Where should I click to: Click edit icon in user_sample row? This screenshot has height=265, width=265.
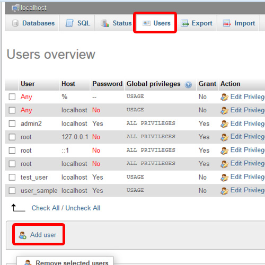tap(224, 191)
